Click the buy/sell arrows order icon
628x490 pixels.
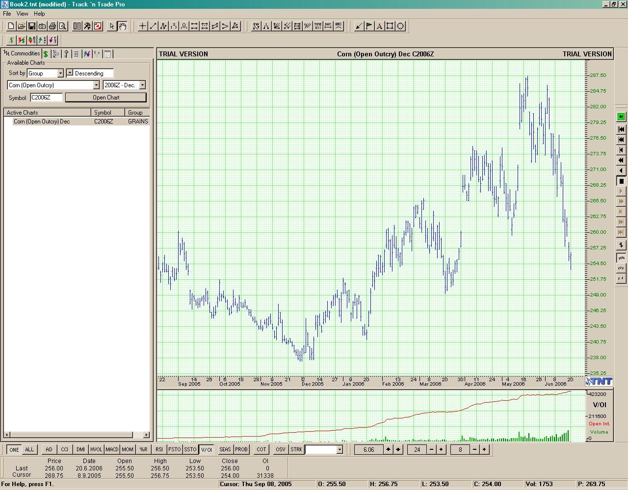pos(32,40)
